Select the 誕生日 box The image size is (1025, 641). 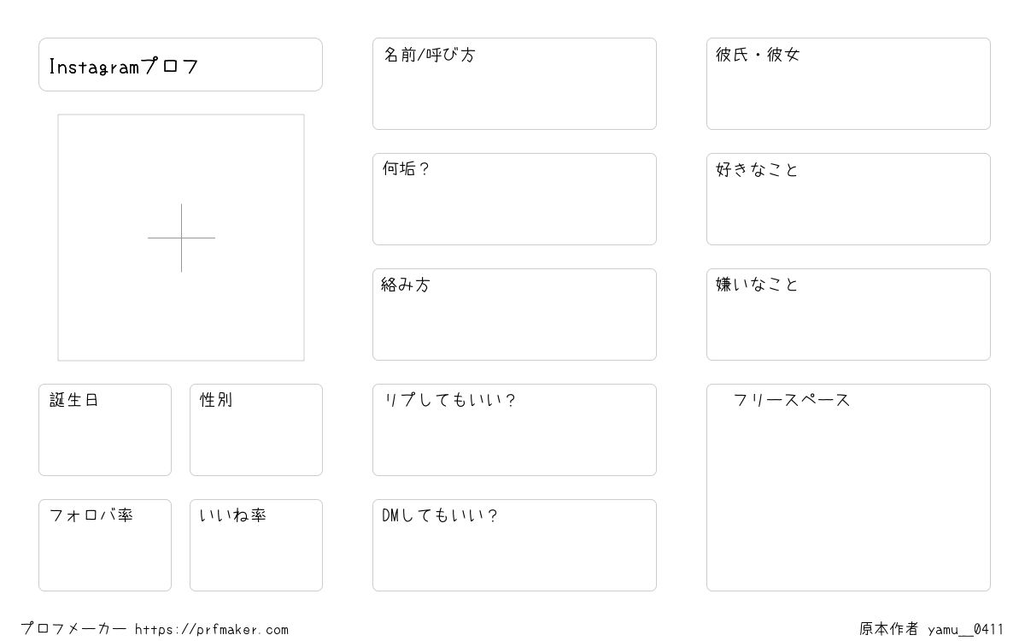(105, 430)
